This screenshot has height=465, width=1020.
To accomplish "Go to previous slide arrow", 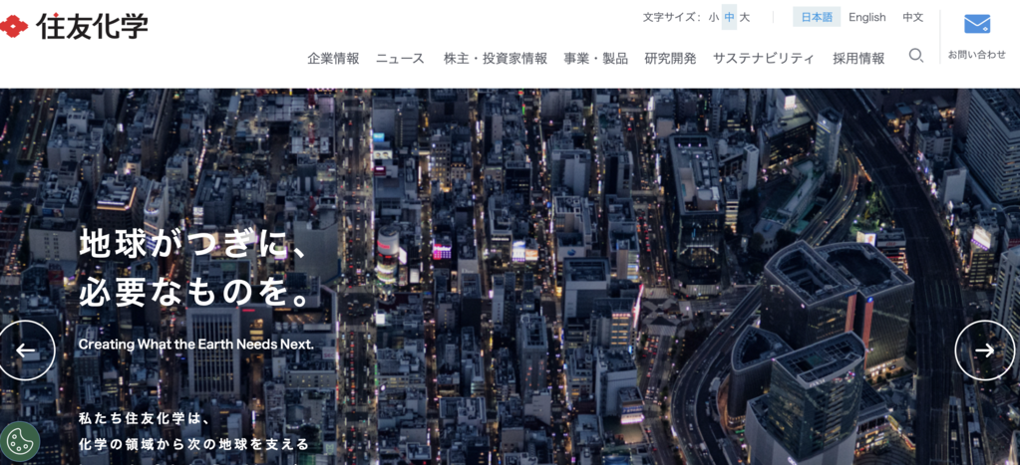I will (26, 350).
